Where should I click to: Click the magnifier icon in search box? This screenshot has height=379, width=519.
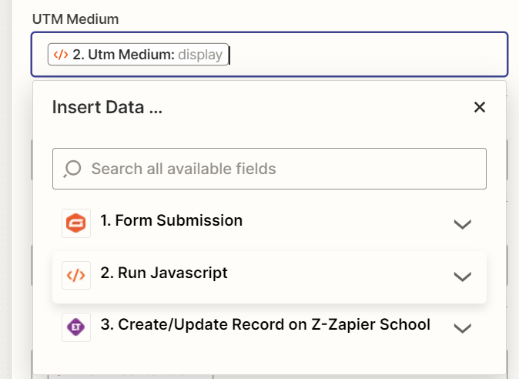point(72,169)
